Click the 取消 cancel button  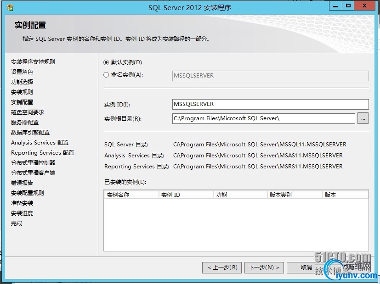click(x=306, y=267)
